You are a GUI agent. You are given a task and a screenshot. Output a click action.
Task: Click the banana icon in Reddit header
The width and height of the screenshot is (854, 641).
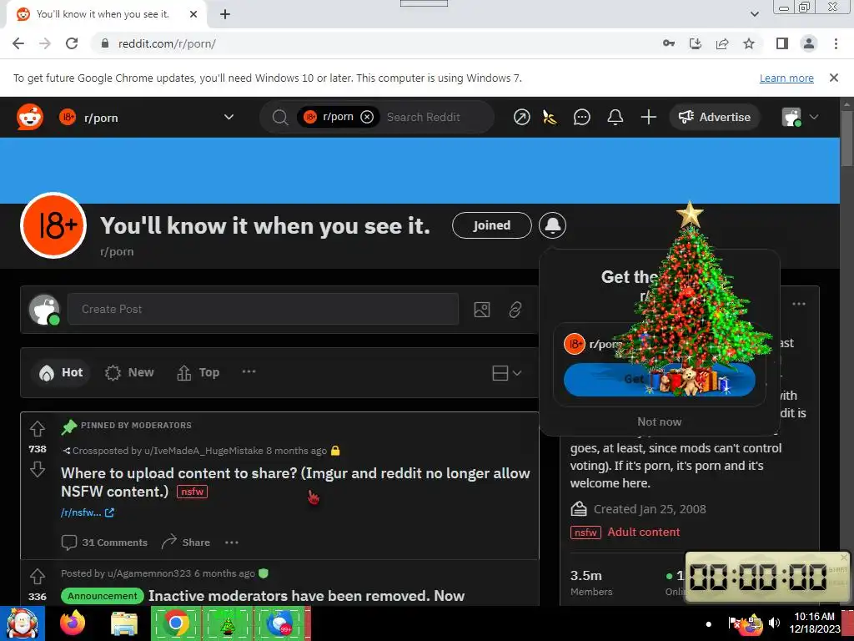point(550,117)
